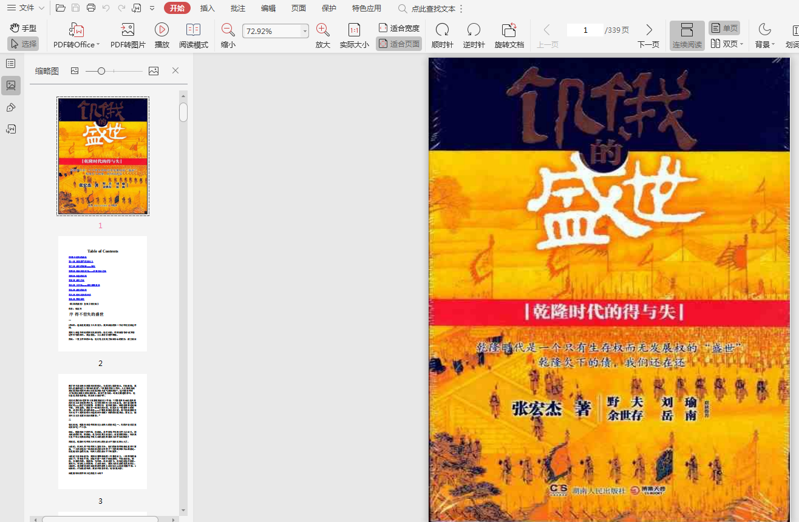The image size is (799, 522).
Task: Select page 2 table of contents thumbnail
Action: tap(103, 294)
